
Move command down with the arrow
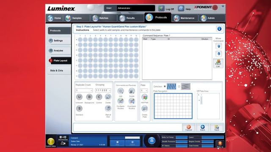click(x=218, y=54)
